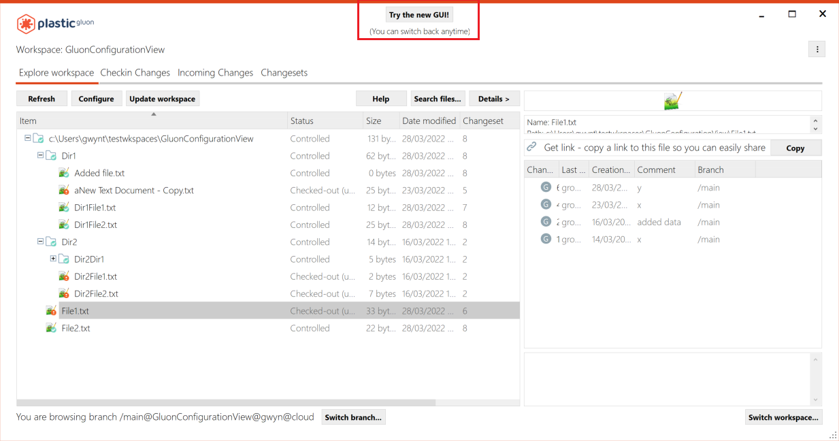The height and width of the screenshot is (441, 839).
Task: Click the new file icon beside Added file.txt
Action: click(63, 173)
